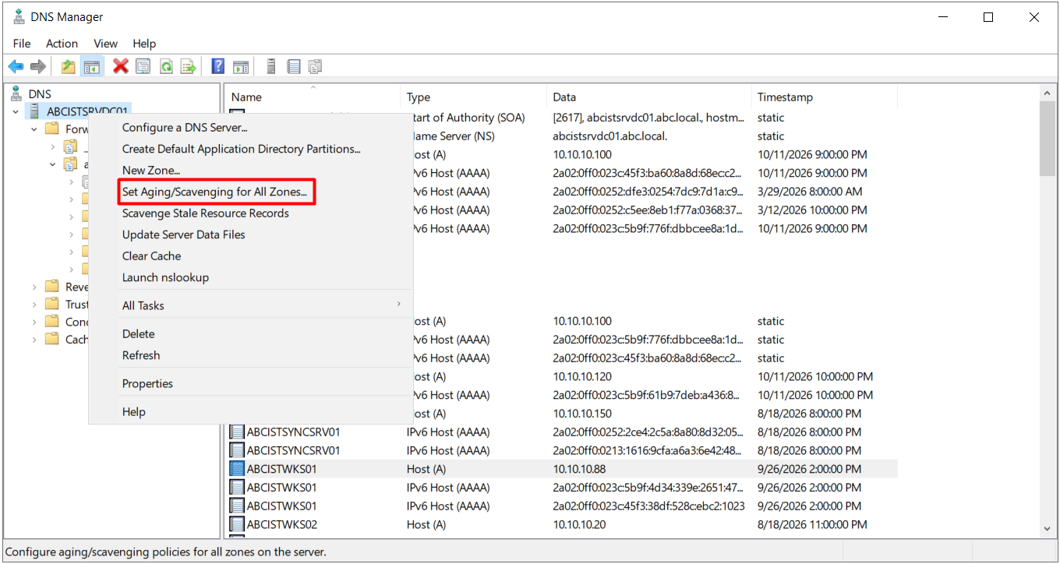Image resolution: width=1060 pixels, height=564 pixels.
Task: Expand the Trust Points tree node
Action: coord(34,304)
